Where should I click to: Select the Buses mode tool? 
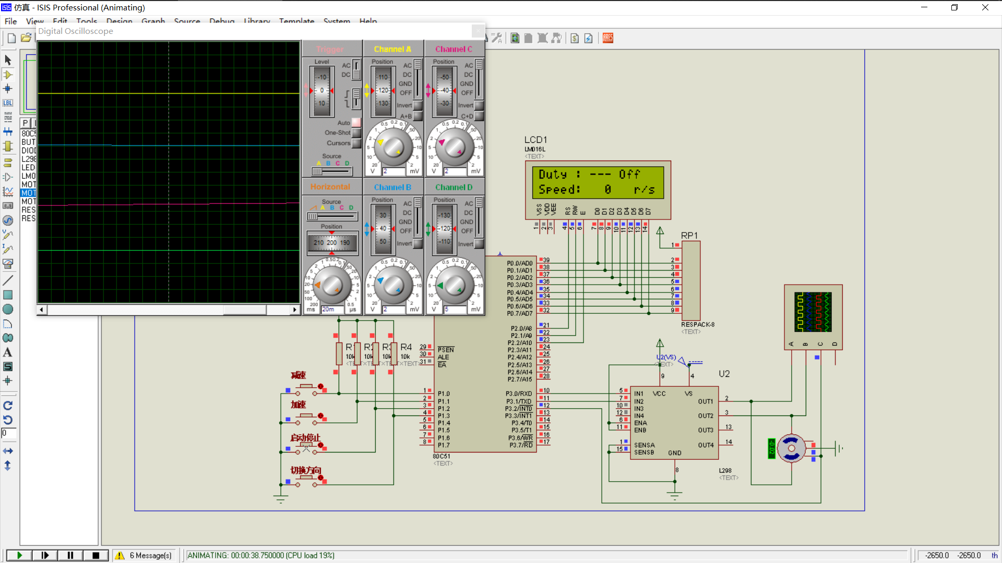coord(8,132)
